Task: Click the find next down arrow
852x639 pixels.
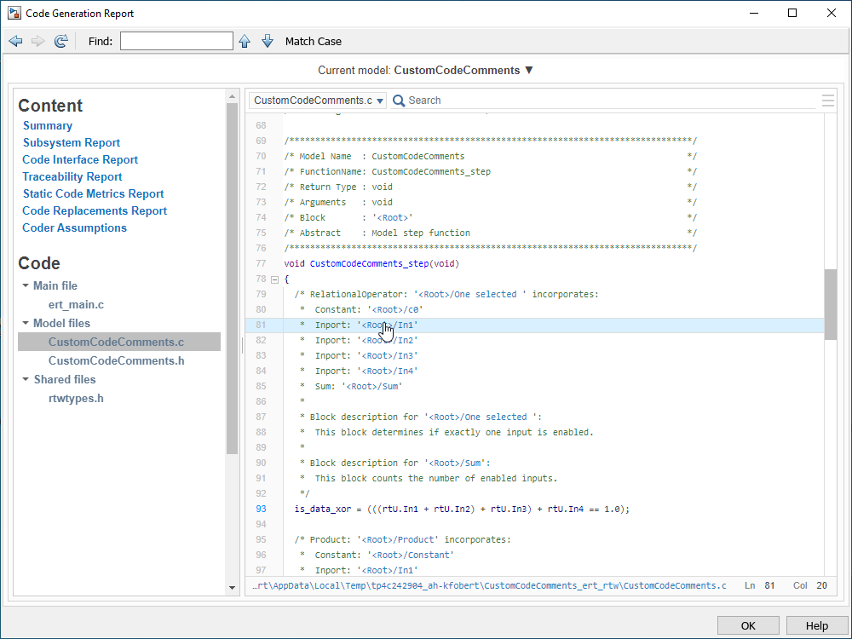Action: pyautogui.click(x=267, y=41)
